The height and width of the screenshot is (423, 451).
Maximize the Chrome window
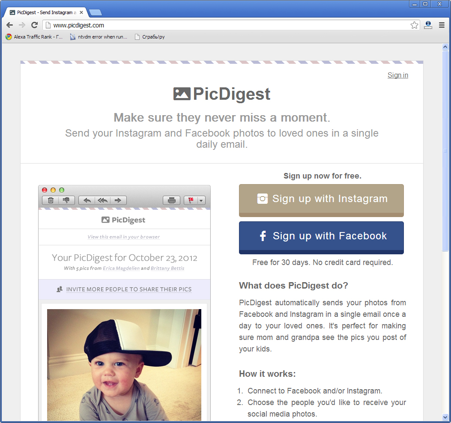425,4
